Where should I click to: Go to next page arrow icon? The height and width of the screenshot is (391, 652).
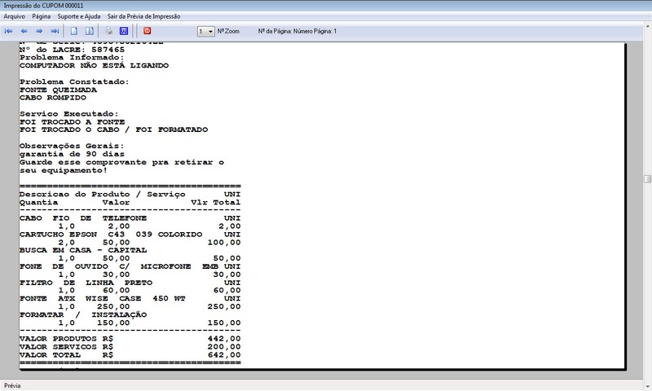[39, 31]
